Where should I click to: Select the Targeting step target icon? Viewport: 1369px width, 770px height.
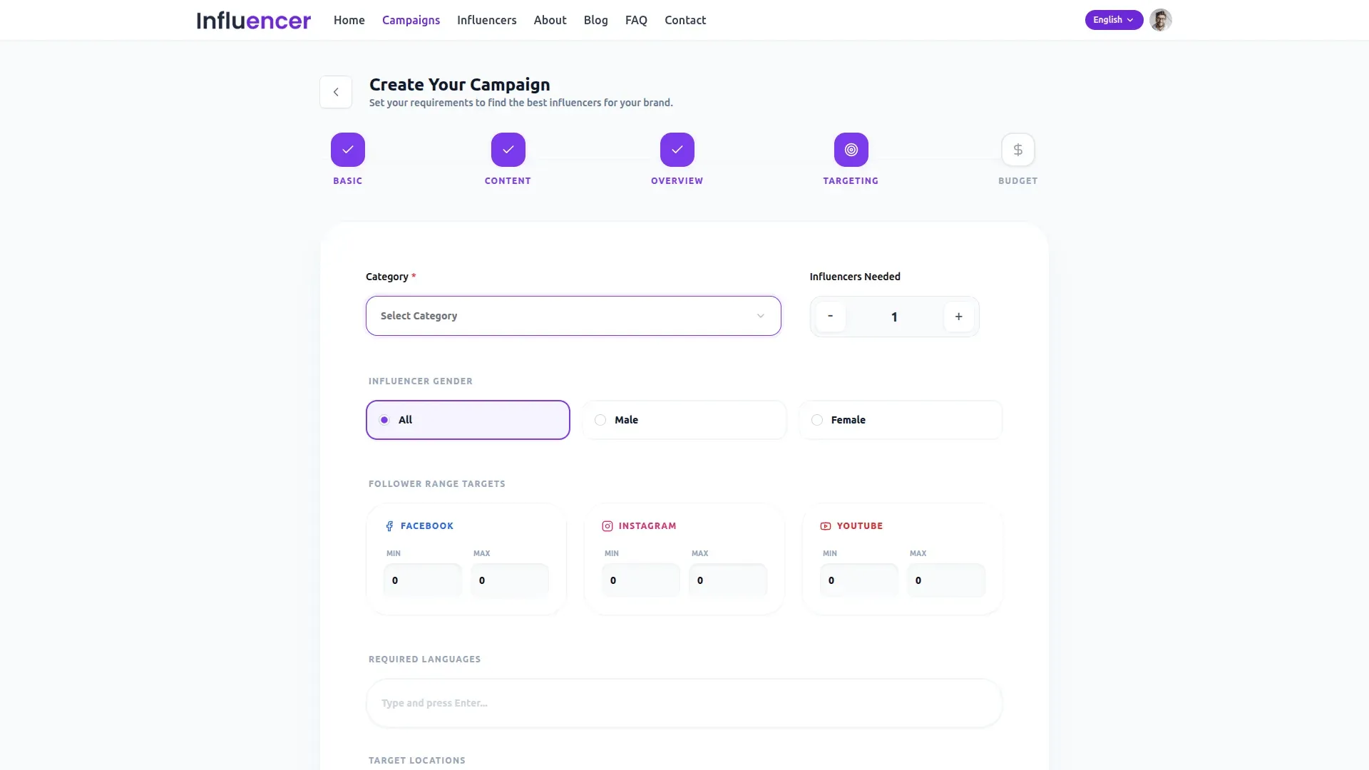click(x=851, y=150)
